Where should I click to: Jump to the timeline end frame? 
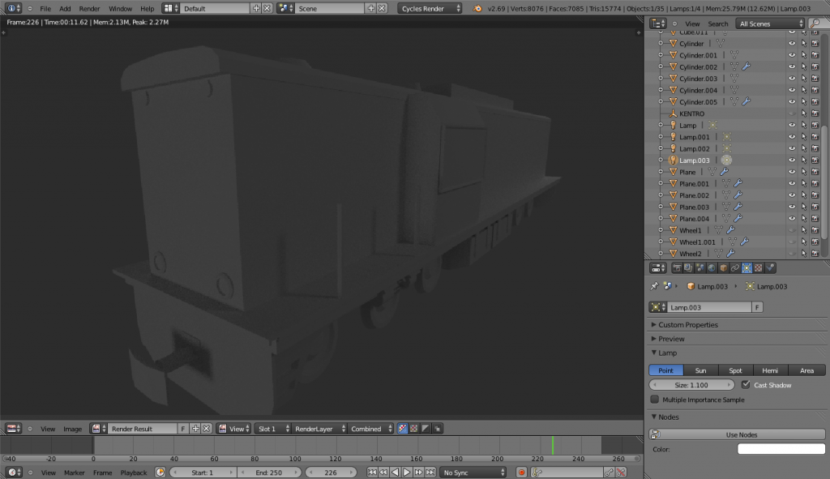click(430, 473)
